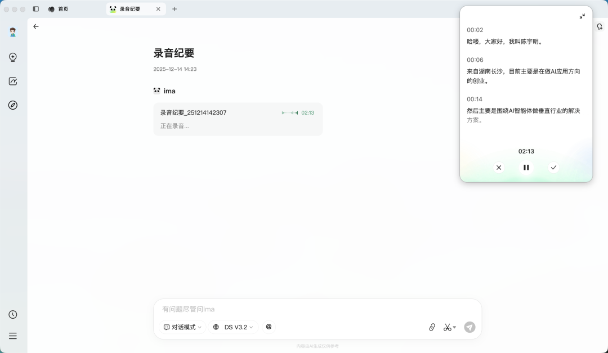The image size is (608, 353).
Task: Collapse the transcript popup to minimized view
Action: point(582,16)
